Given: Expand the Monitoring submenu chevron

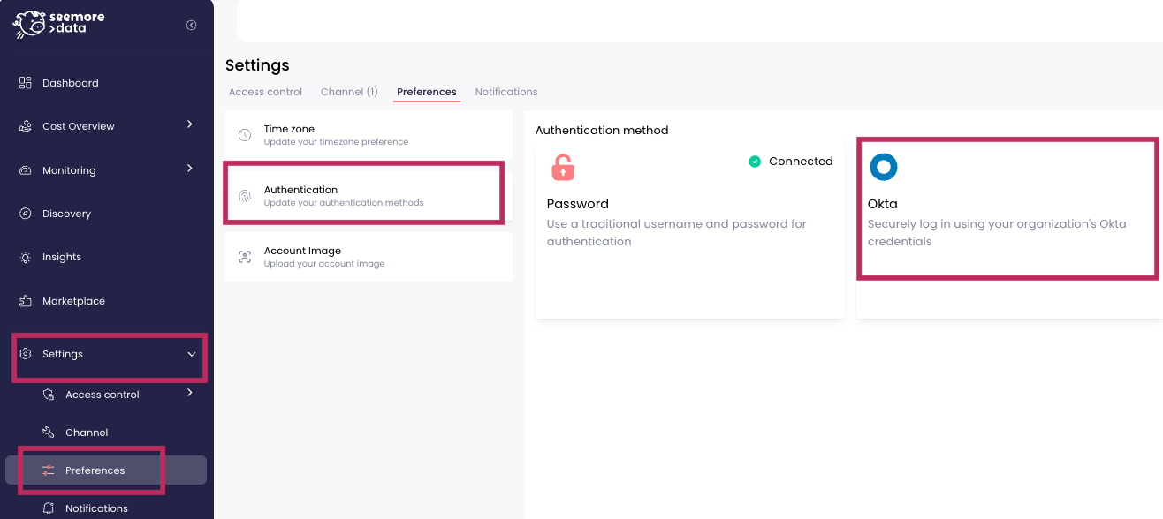Looking at the screenshot, I should pyautogui.click(x=190, y=169).
